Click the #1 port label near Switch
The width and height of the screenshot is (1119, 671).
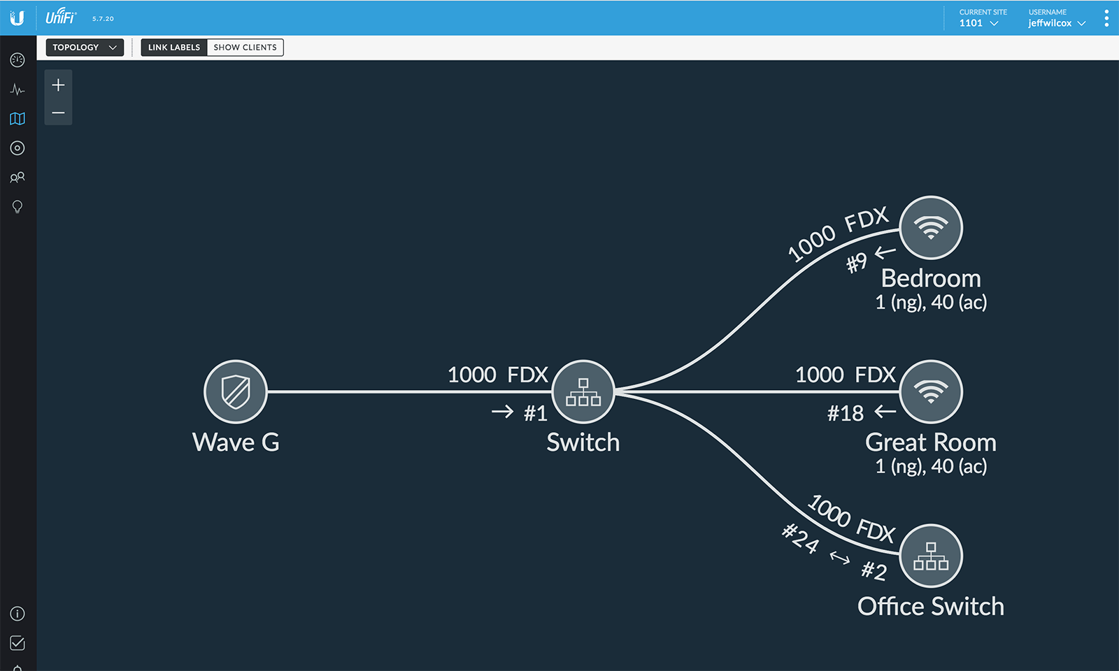point(536,413)
